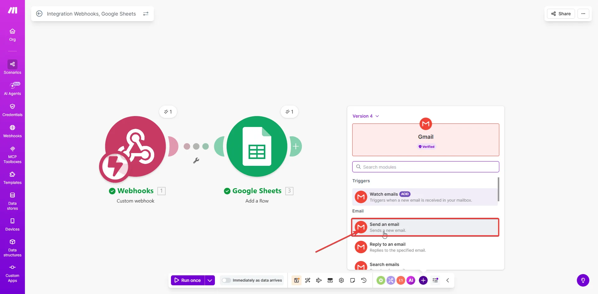Open the Make logo home
Screen dimensions: 598x294
coord(12,11)
